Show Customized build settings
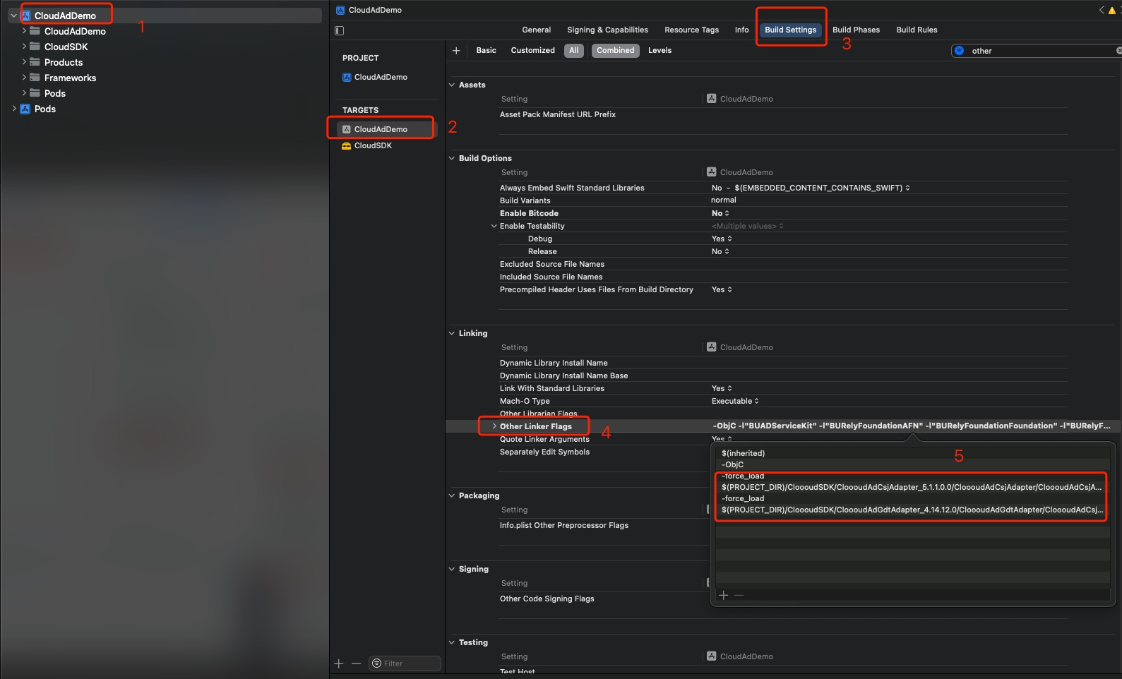 click(532, 50)
